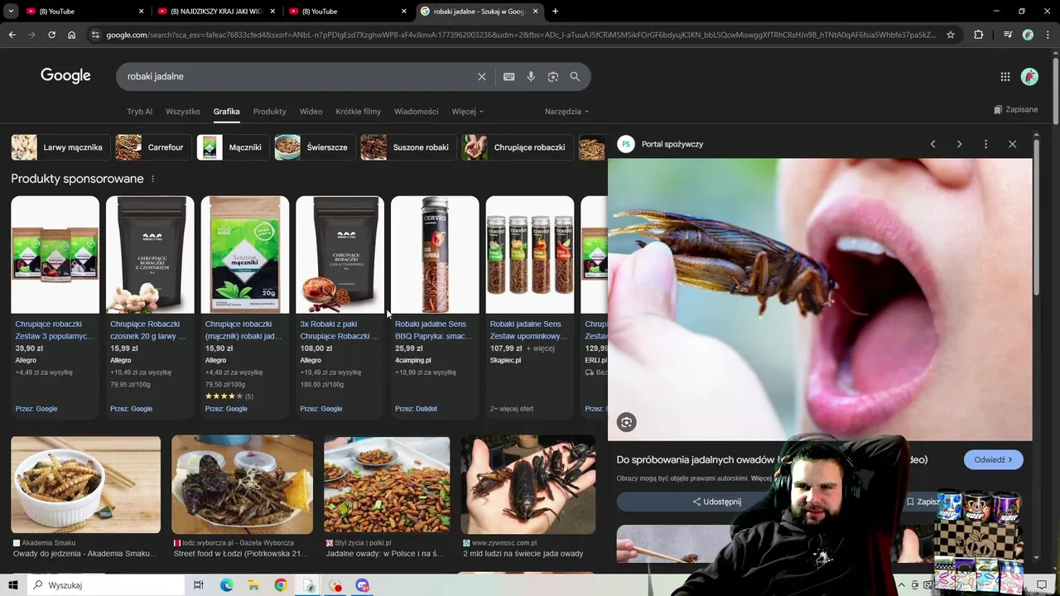Screen dimensions: 1060x596
Task: Open the Google apps grid
Action: coord(1005,76)
